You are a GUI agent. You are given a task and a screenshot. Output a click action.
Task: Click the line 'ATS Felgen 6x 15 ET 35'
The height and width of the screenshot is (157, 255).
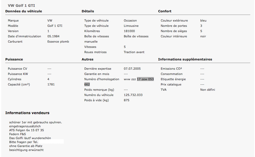point(26,130)
